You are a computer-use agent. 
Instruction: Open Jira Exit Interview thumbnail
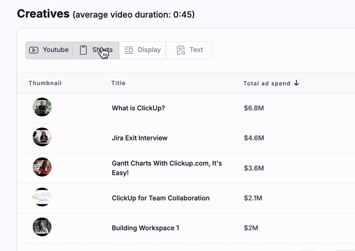[42, 137]
